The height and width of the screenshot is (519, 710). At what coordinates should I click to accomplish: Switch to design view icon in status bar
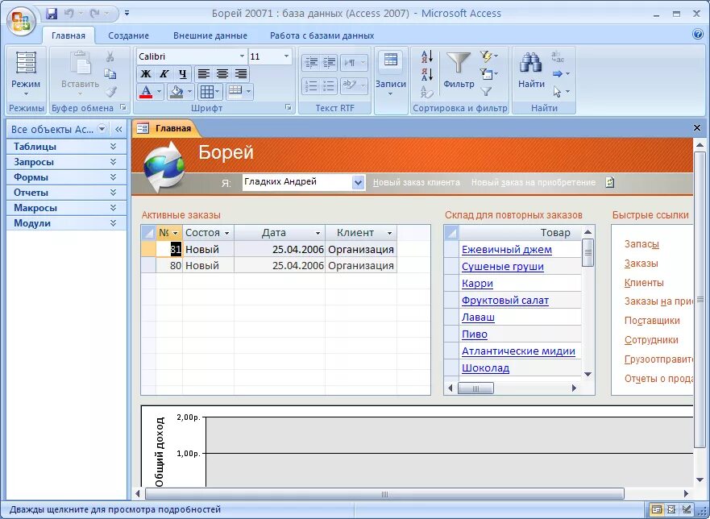(687, 509)
